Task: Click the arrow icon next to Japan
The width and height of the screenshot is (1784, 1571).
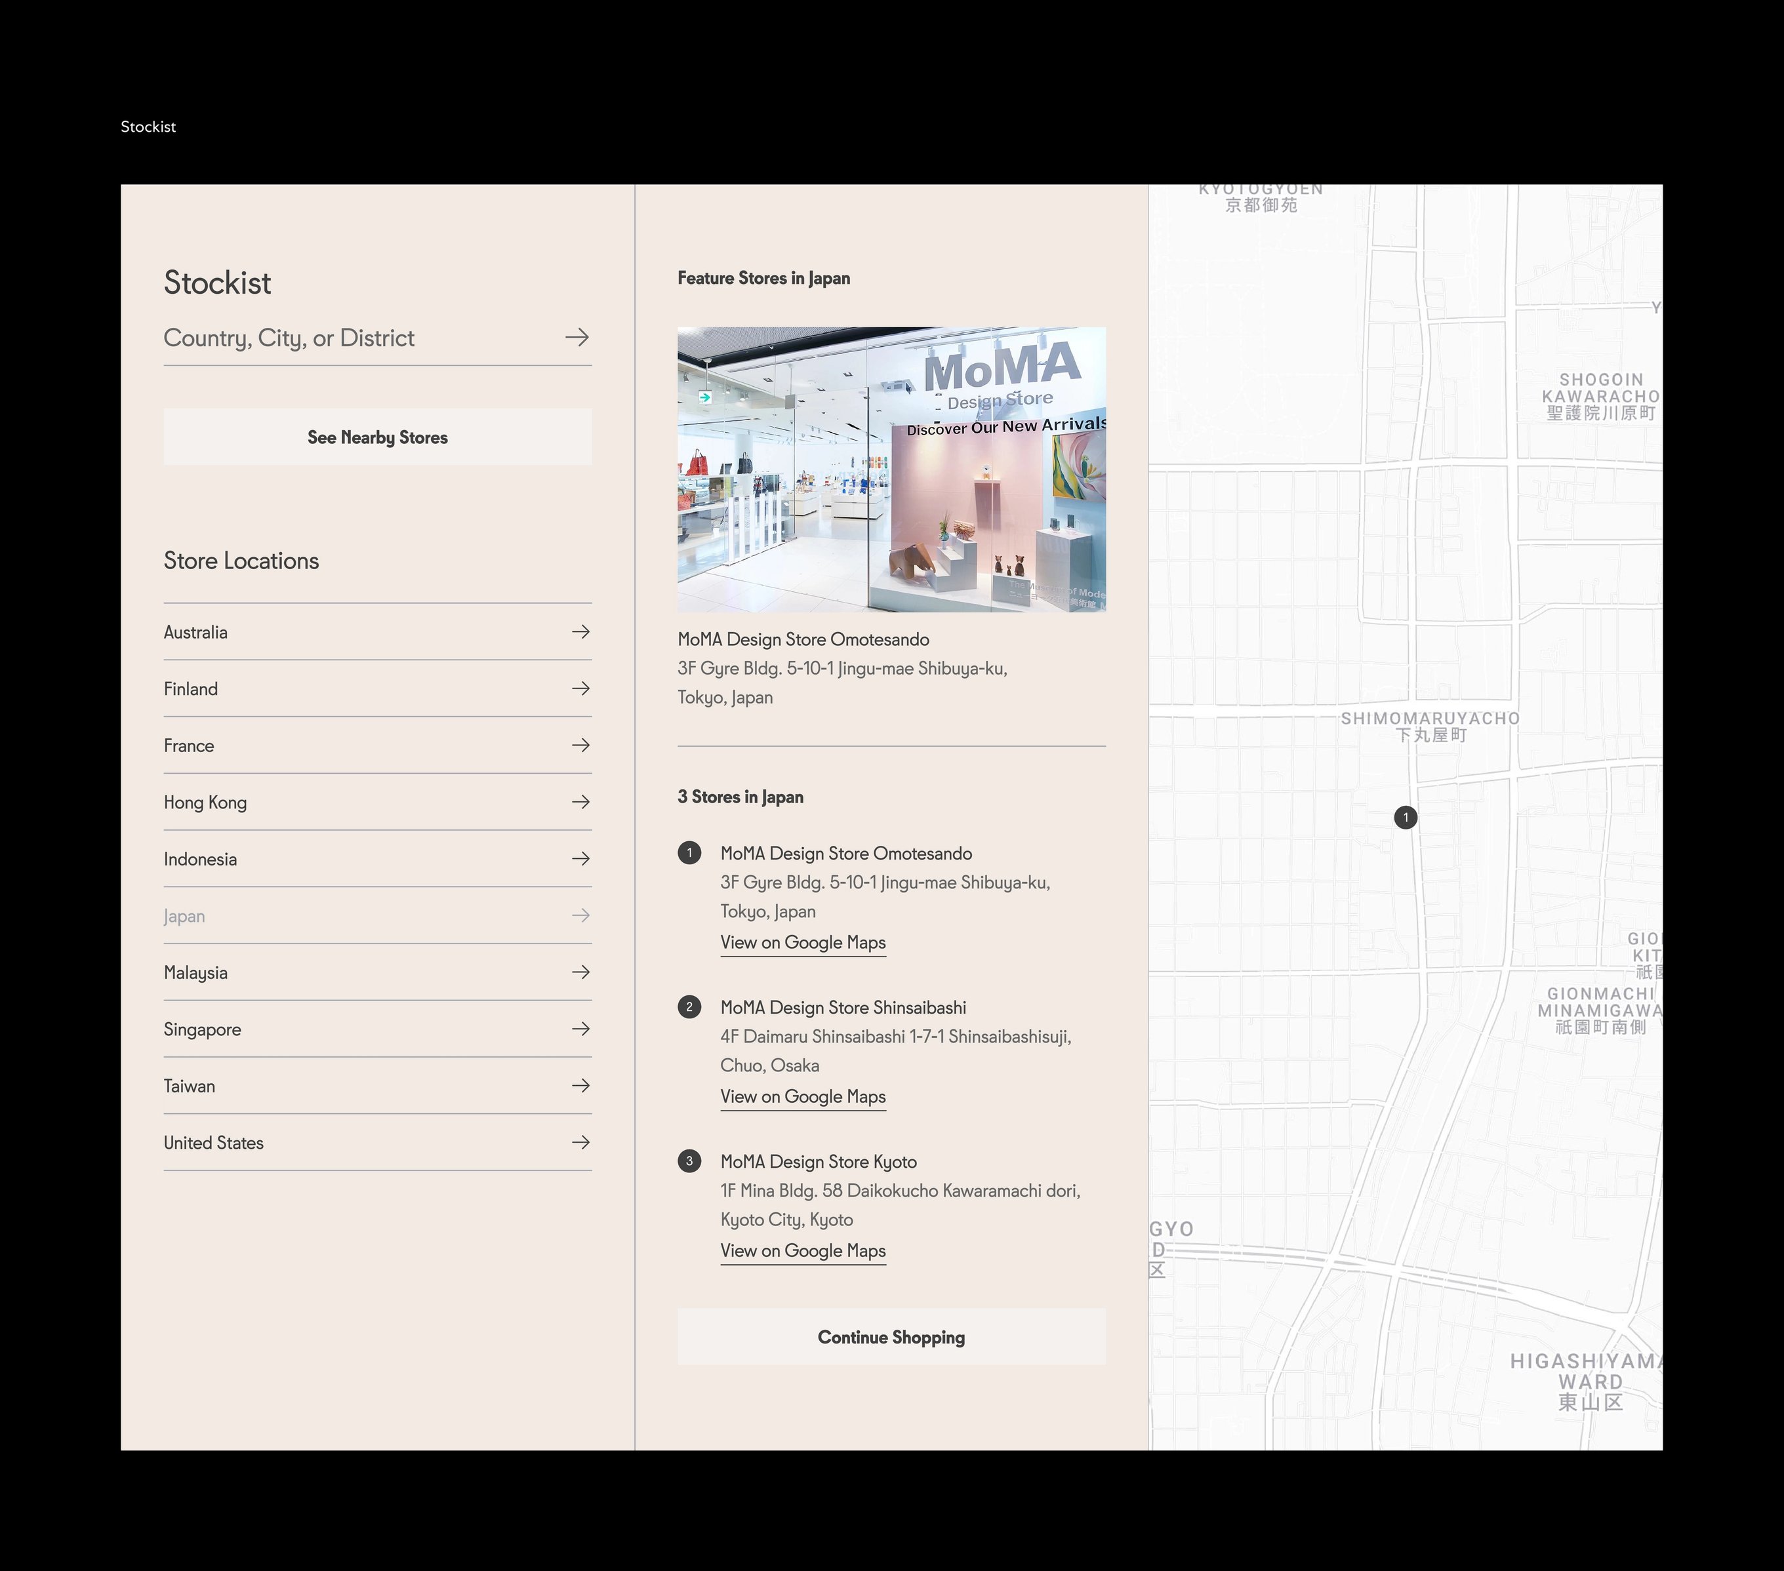Action: (581, 915)
